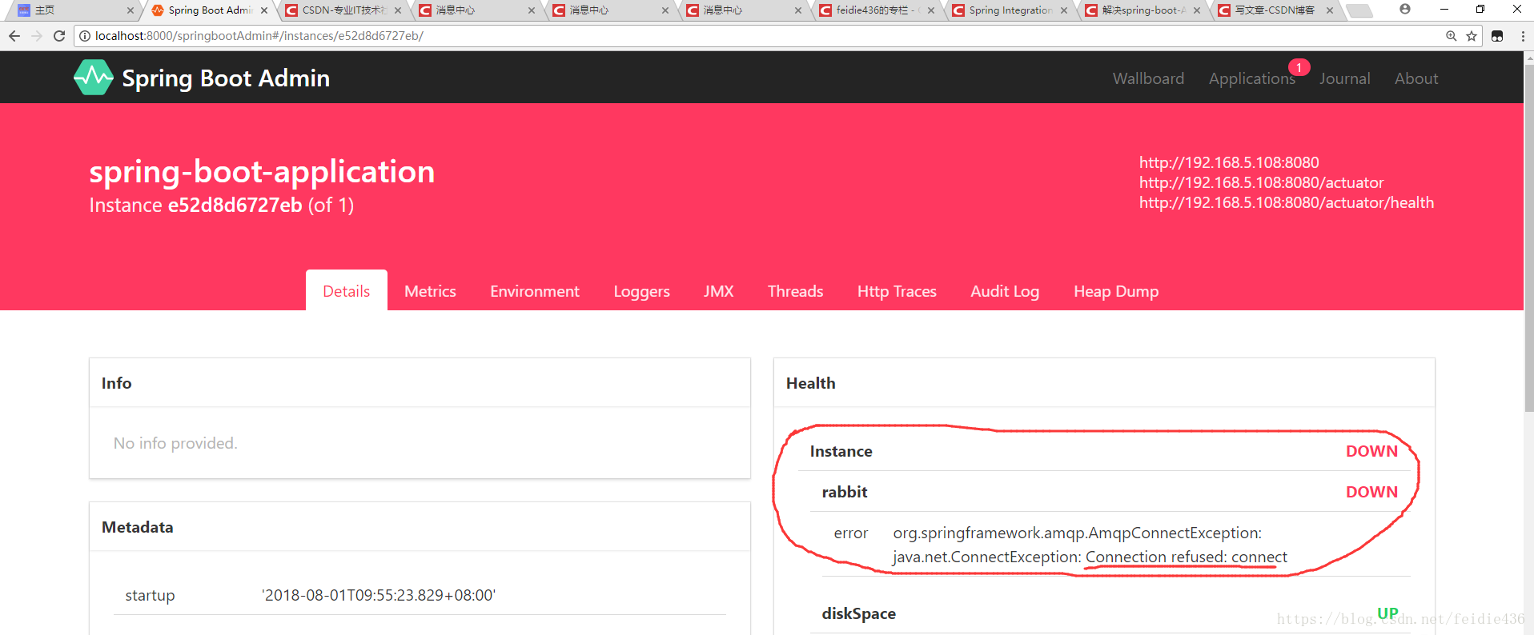
Task: Switch to the Threads tab
Action: click(x=795, y=291)
